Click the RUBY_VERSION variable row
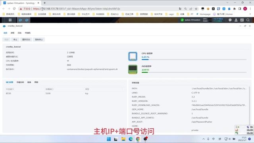This screenshot has height=143, width=254. [x=189, y=101]
